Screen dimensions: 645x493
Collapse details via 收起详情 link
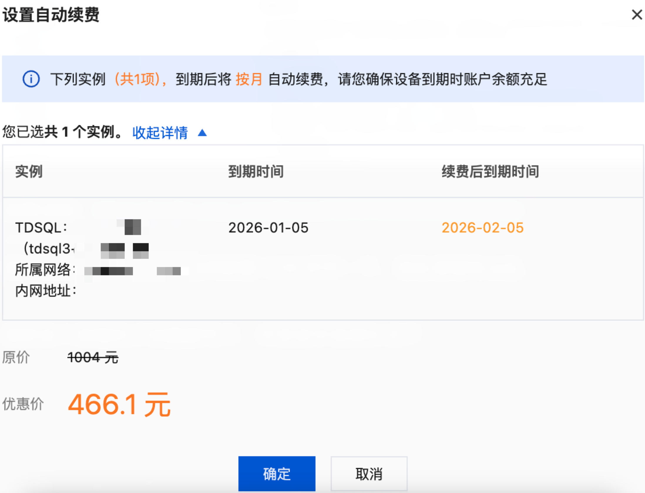(160, 133)
